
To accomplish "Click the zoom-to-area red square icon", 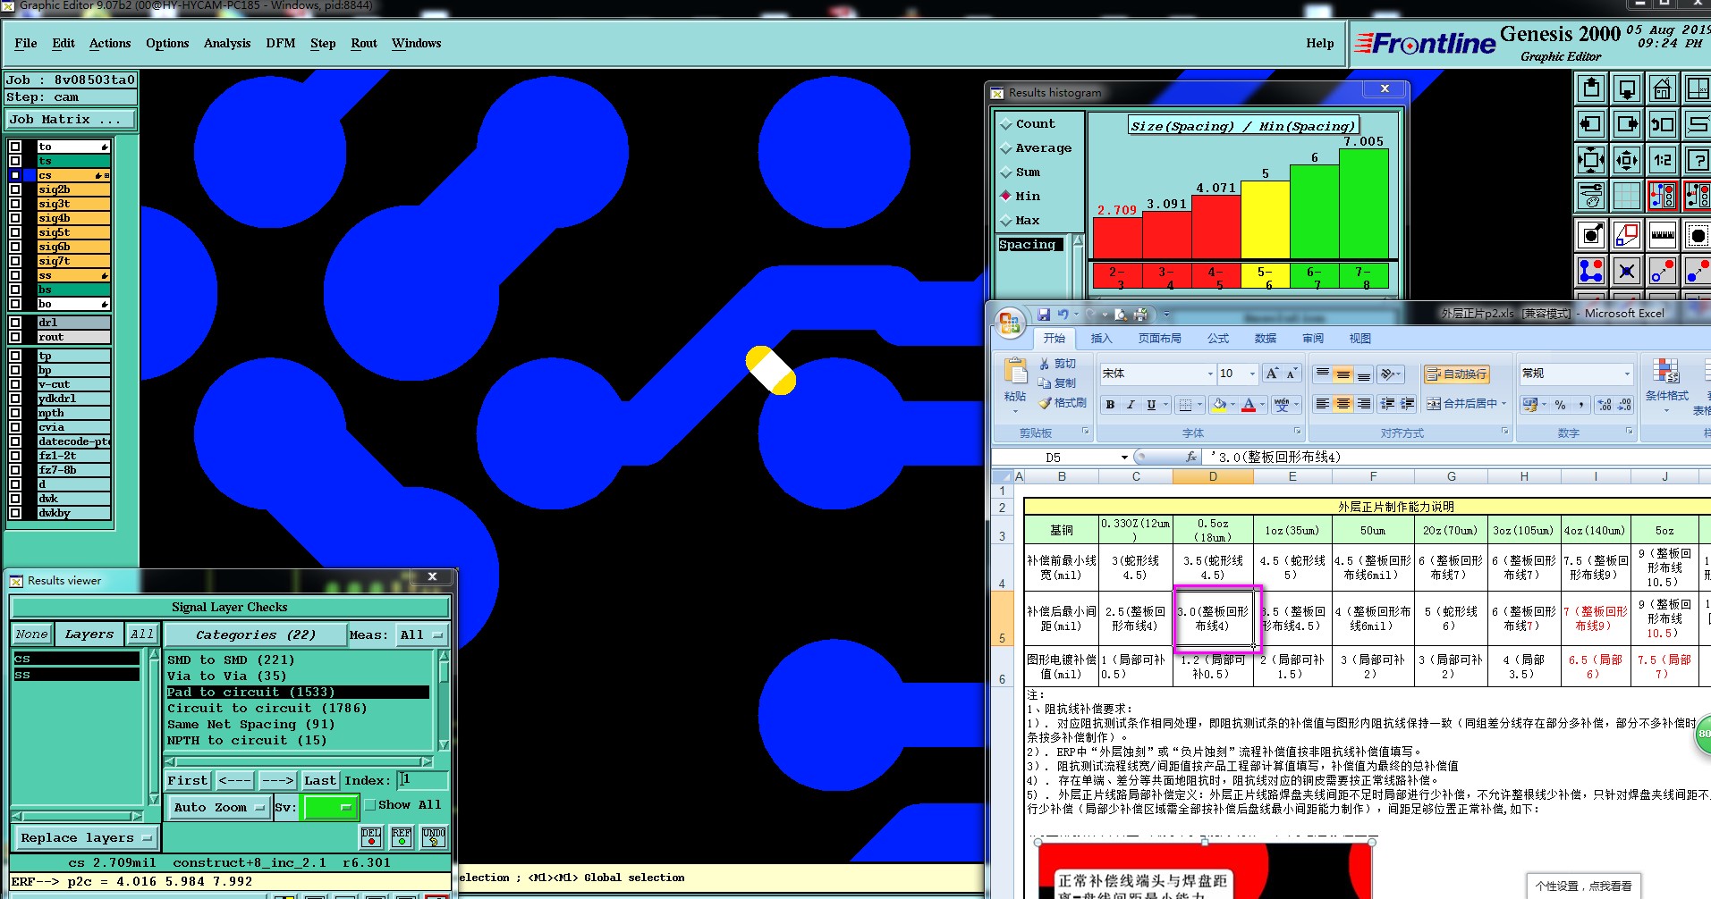I will click(x=1627, y=235).
